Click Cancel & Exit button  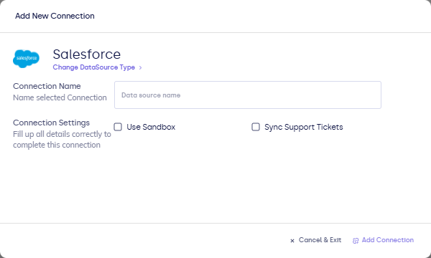(315, 240)
